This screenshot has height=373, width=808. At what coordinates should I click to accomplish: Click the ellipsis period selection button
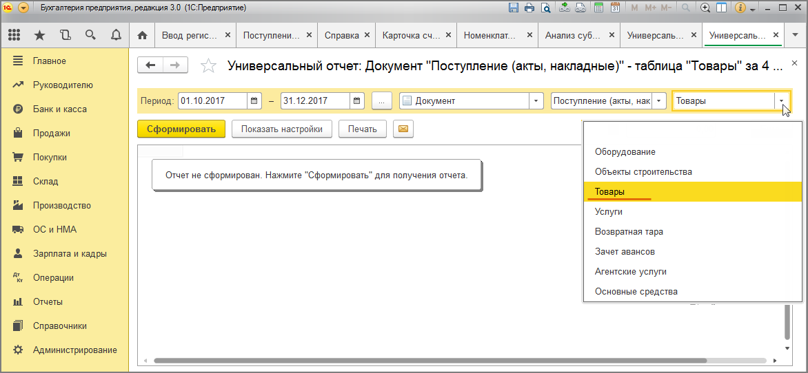click(x=382, y=101)
